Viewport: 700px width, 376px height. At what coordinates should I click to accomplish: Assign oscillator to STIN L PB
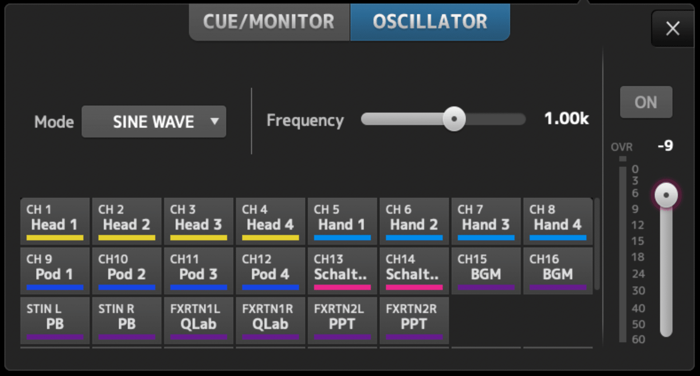[x=55, y=320]
